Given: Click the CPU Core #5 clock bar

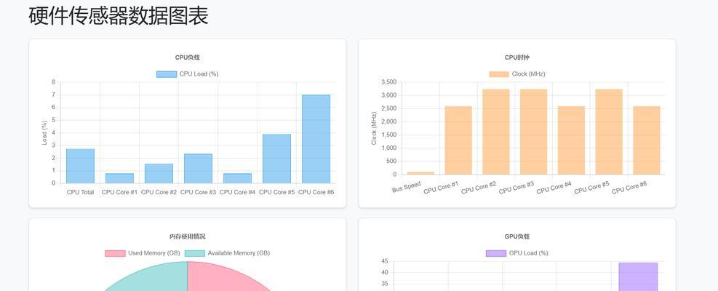Looking at the screenshot, I should (609, 132).
